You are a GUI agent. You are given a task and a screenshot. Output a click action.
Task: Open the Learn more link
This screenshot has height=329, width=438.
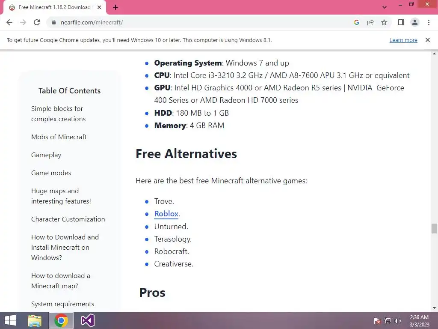pos(403,40)
